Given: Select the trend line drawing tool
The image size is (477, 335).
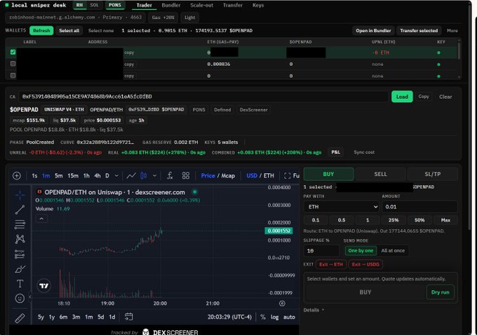Looking at the screenshot, I should (20, 210).
